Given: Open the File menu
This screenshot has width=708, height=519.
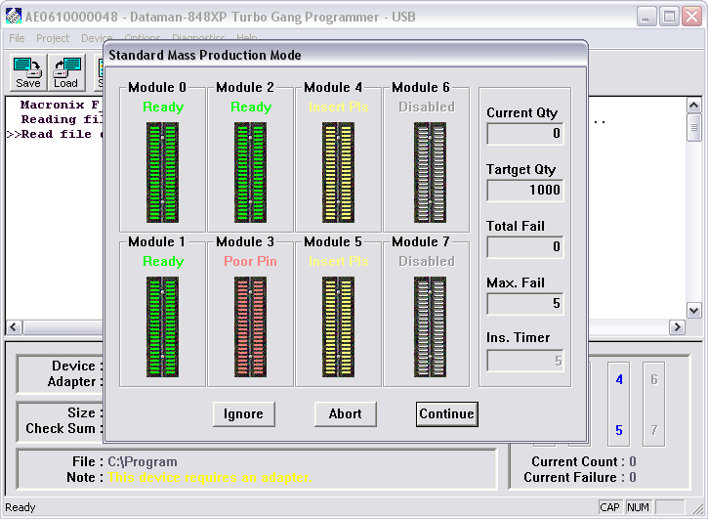Looking at the screenshot, I should click(x=17, y=38).
